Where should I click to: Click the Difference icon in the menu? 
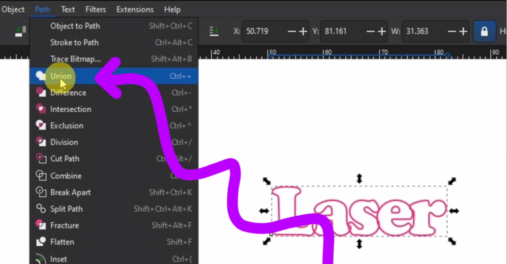[x=41, y=92]
